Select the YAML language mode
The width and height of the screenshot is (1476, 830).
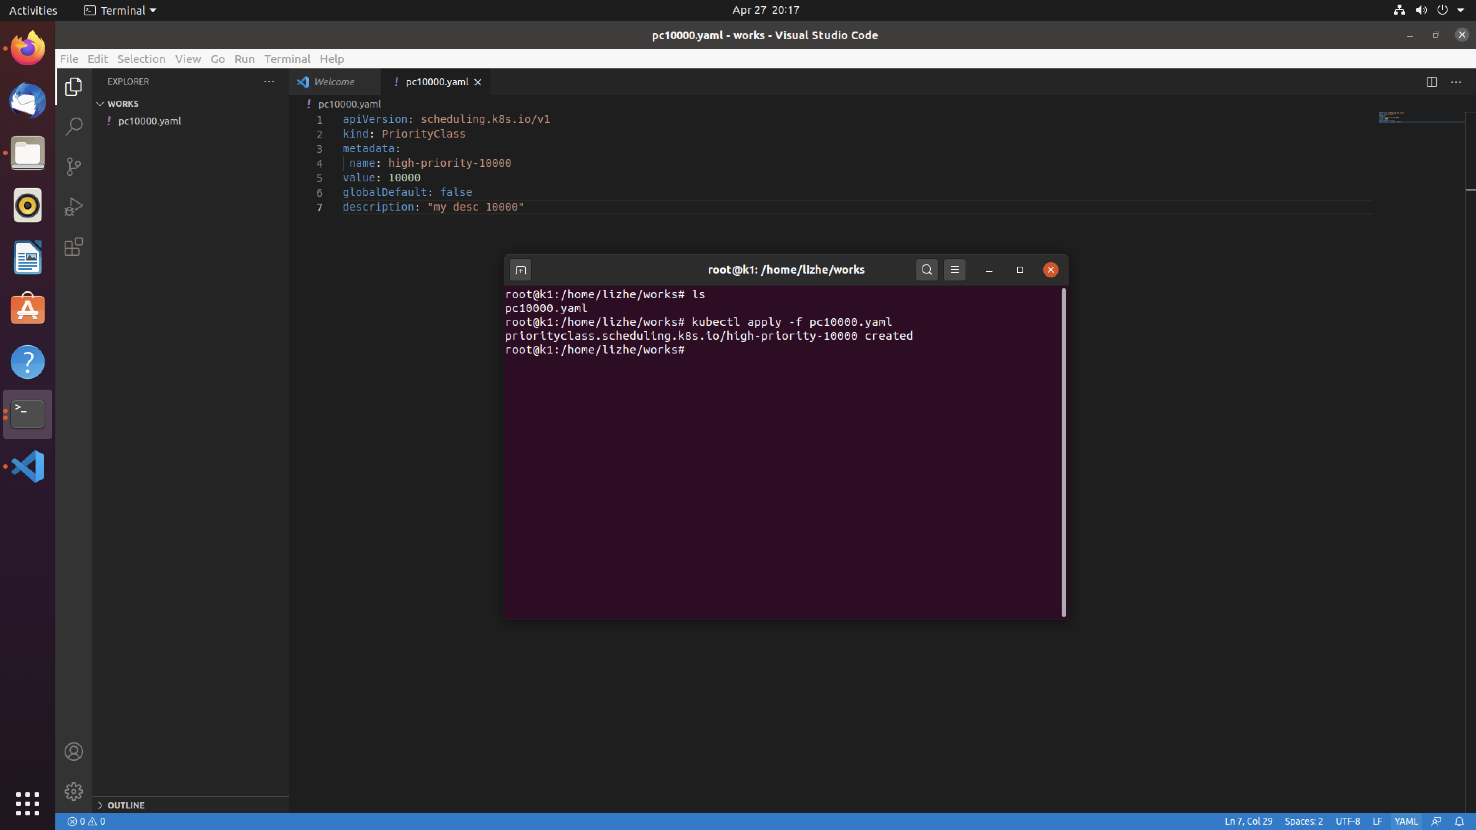(1406, 822)
